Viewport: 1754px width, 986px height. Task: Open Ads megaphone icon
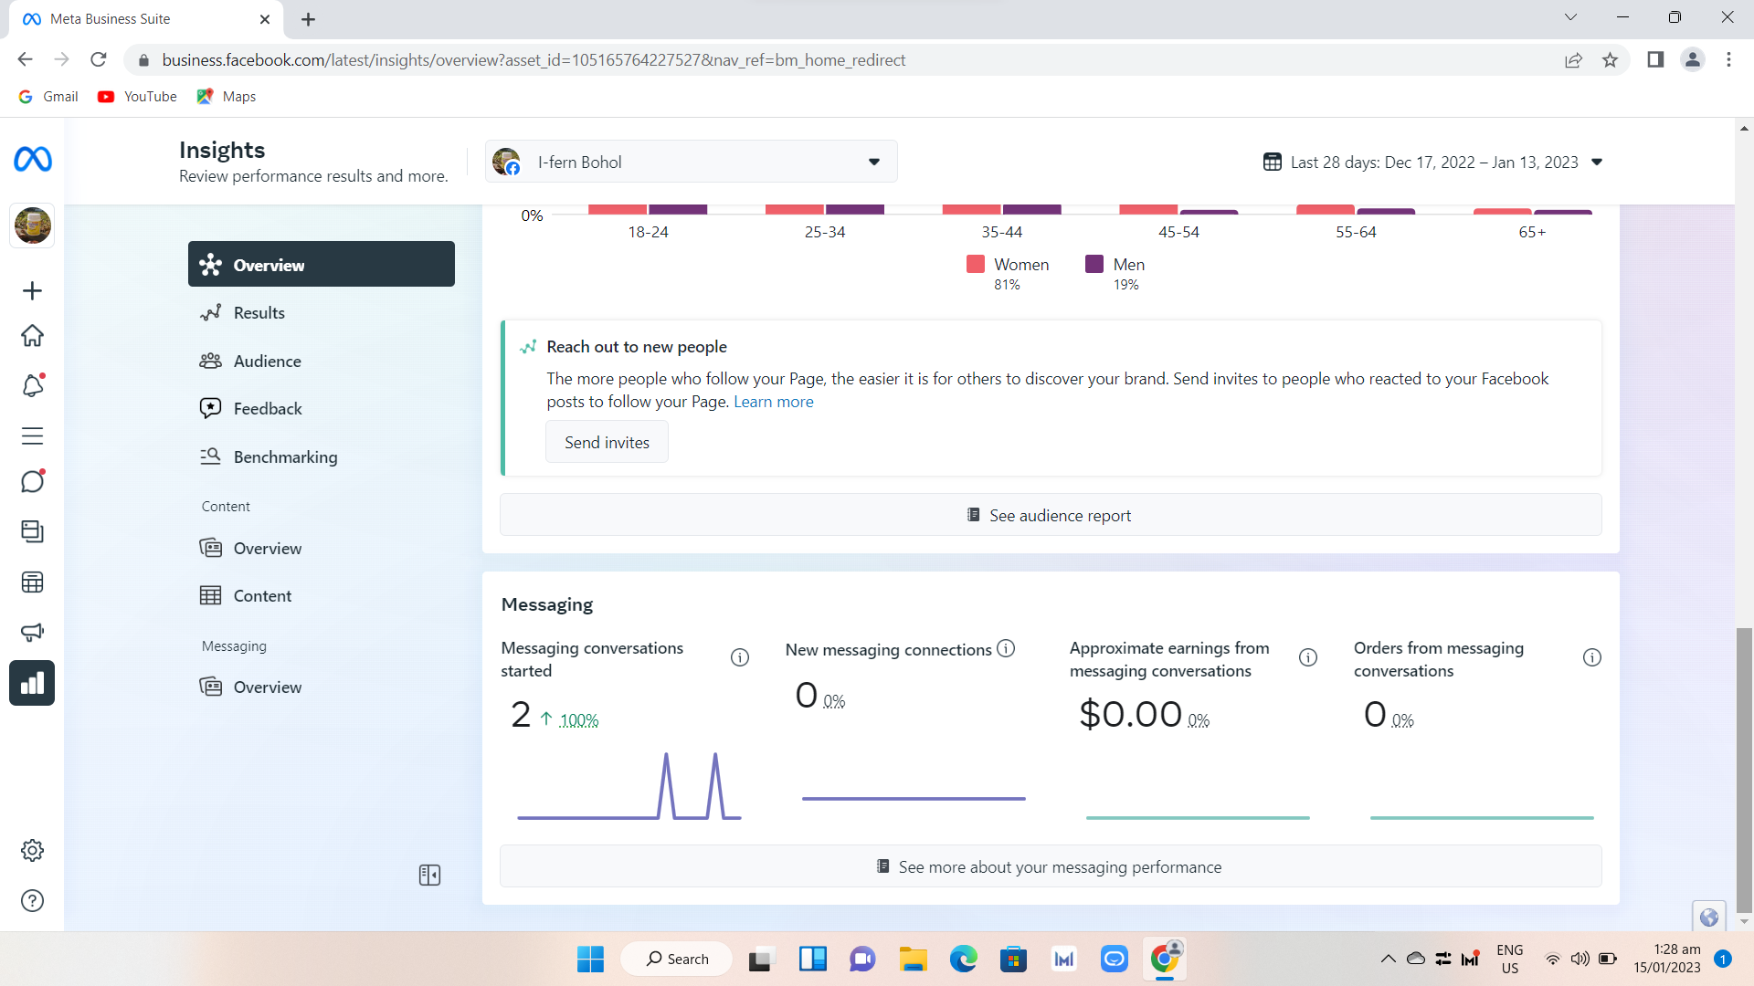pos(32,632)
